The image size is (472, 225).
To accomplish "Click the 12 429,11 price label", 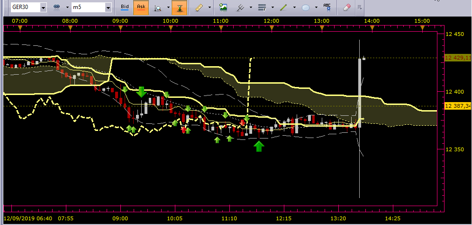I will (x=458, y=58).
